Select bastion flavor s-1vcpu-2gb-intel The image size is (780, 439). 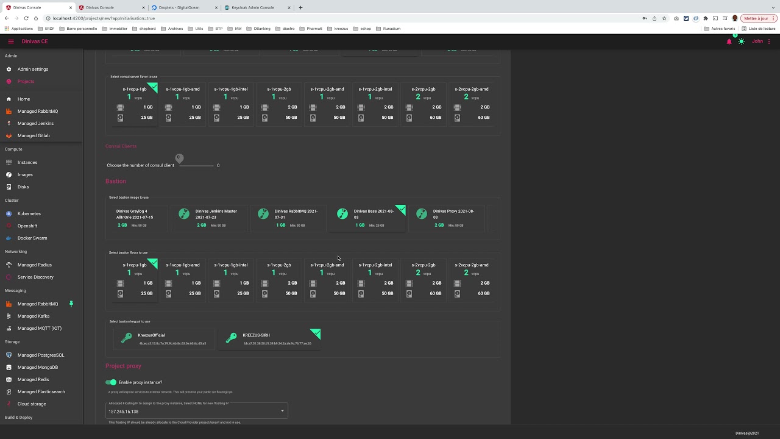(x=375, y=280)
